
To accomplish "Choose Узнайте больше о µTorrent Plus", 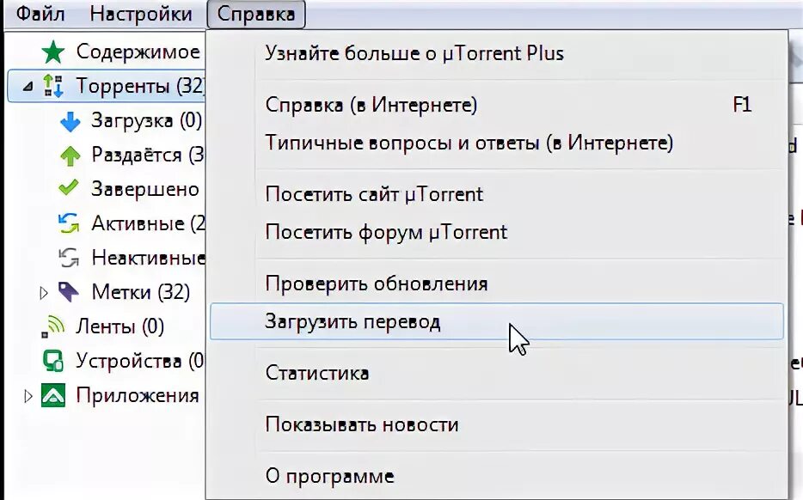I will 496,54.
